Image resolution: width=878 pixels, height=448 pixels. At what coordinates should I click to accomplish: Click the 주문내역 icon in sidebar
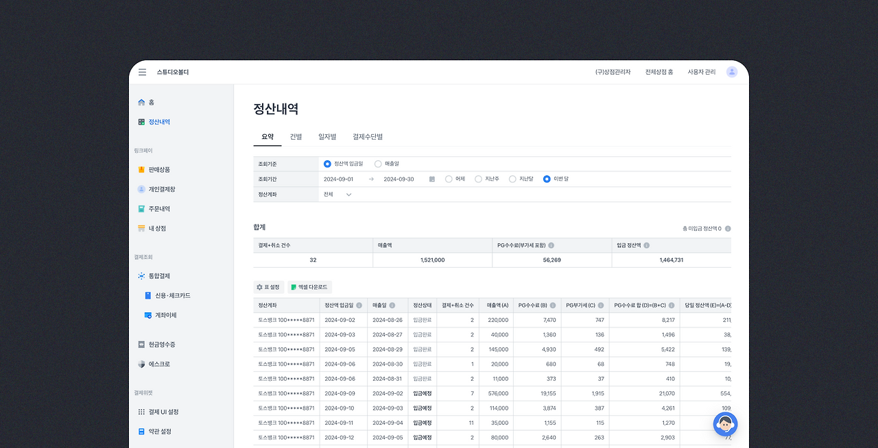pos(141,209)
